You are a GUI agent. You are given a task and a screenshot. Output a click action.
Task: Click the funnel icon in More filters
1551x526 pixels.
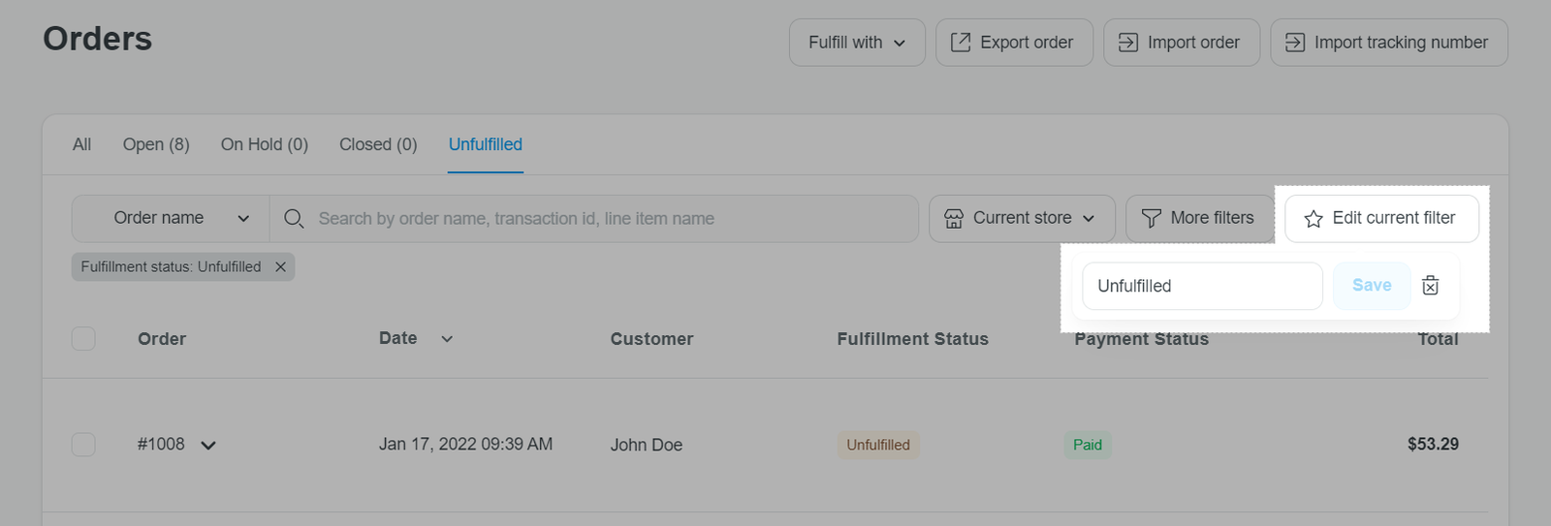point(1151,219)
